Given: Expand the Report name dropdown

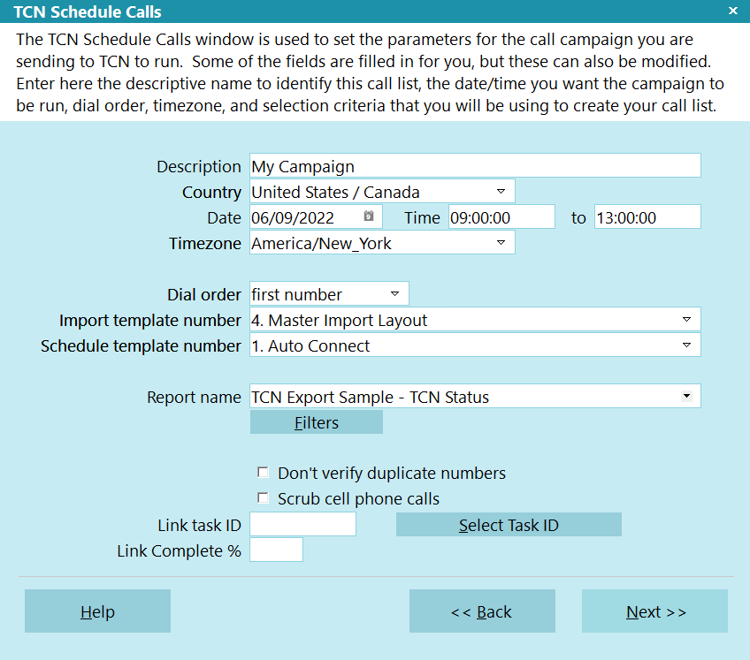Looking at the screenshot, I should click(686, 396).
